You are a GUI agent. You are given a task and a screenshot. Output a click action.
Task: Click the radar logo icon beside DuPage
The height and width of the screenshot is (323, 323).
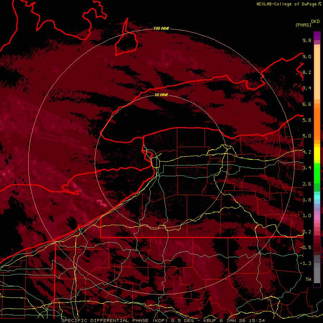(x=320, y=4)
